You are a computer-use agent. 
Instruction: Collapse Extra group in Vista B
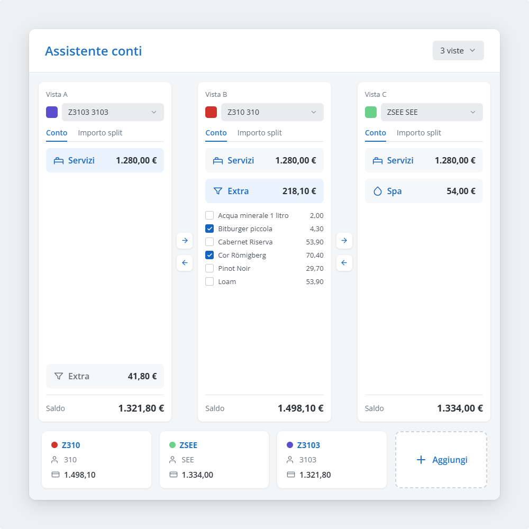coord(264,191)
